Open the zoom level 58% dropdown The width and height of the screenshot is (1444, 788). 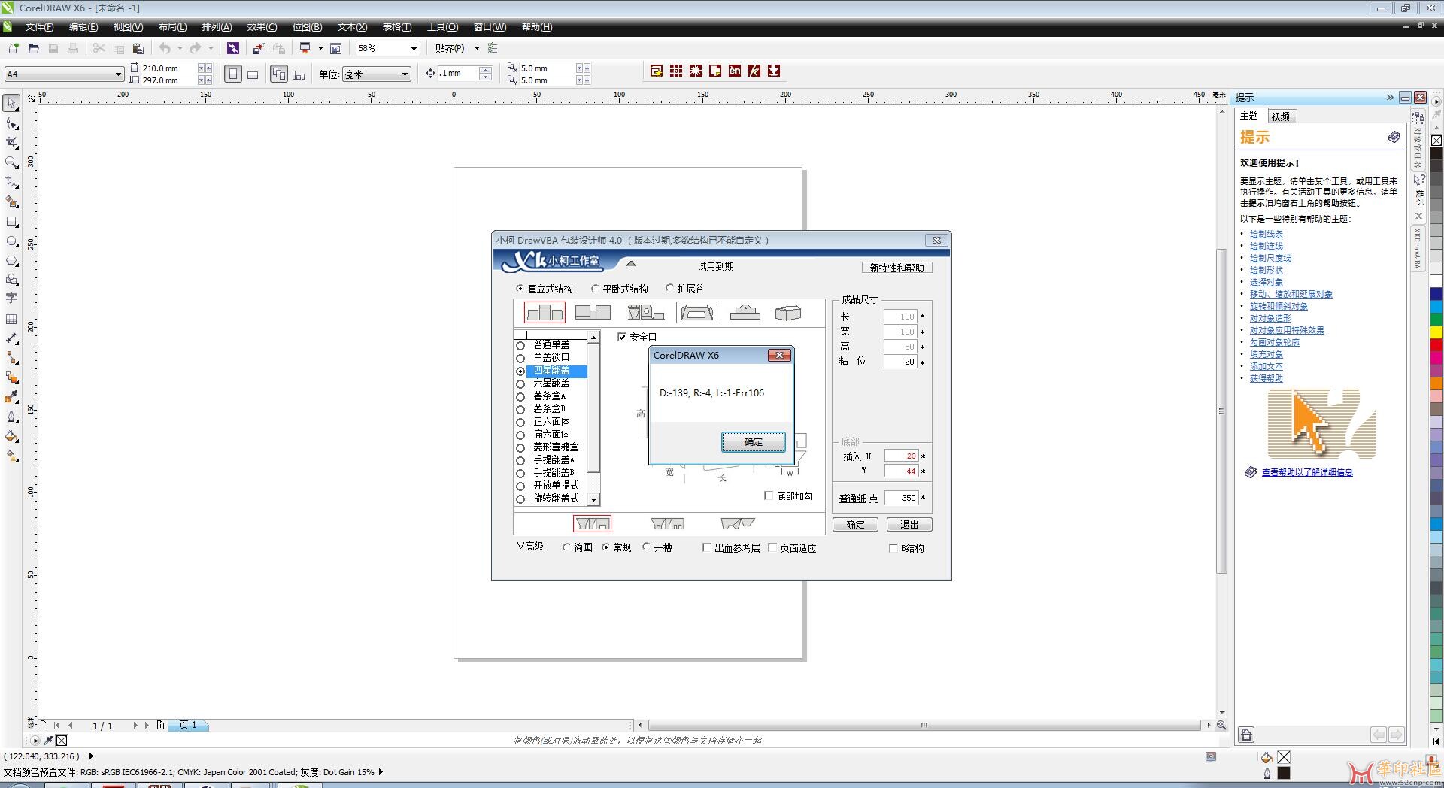tap(414, 48)
